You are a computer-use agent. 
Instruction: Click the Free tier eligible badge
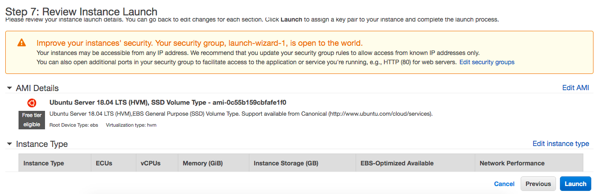32,120
